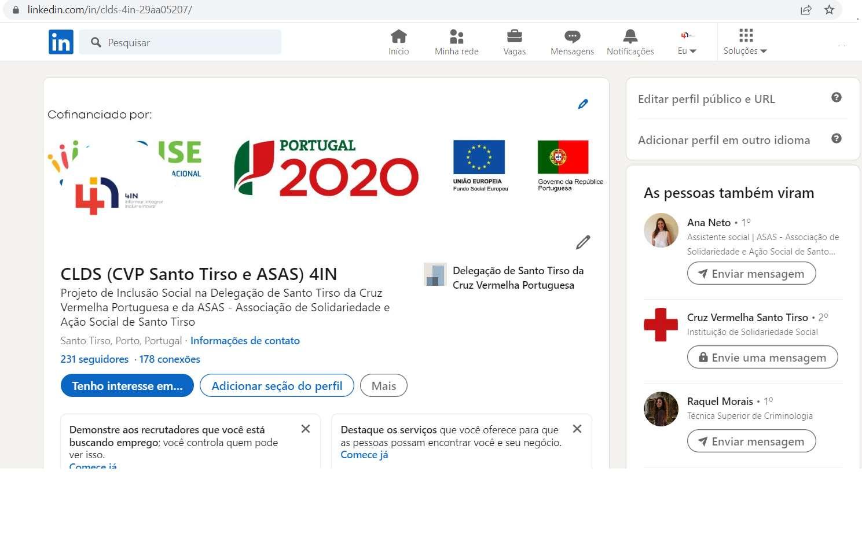View the 178 conexões list
This screenshot has height=534, width=862.
click(x=170, y=359)
